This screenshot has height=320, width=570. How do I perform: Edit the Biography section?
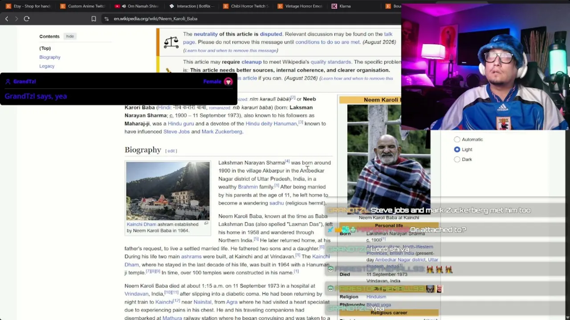click(x=171, y=151)
